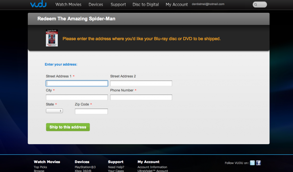Open the Watch Movies menu
The image size is (293, 172).
point(68,5)
